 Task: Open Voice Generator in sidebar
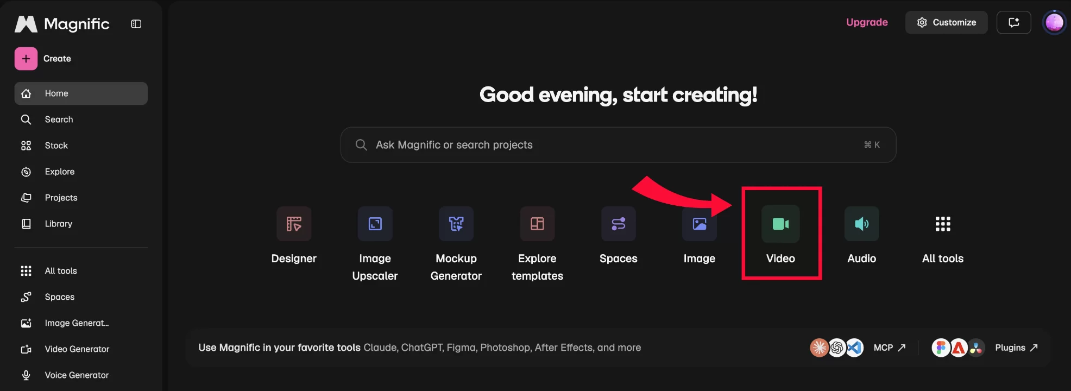click(81, 375)
